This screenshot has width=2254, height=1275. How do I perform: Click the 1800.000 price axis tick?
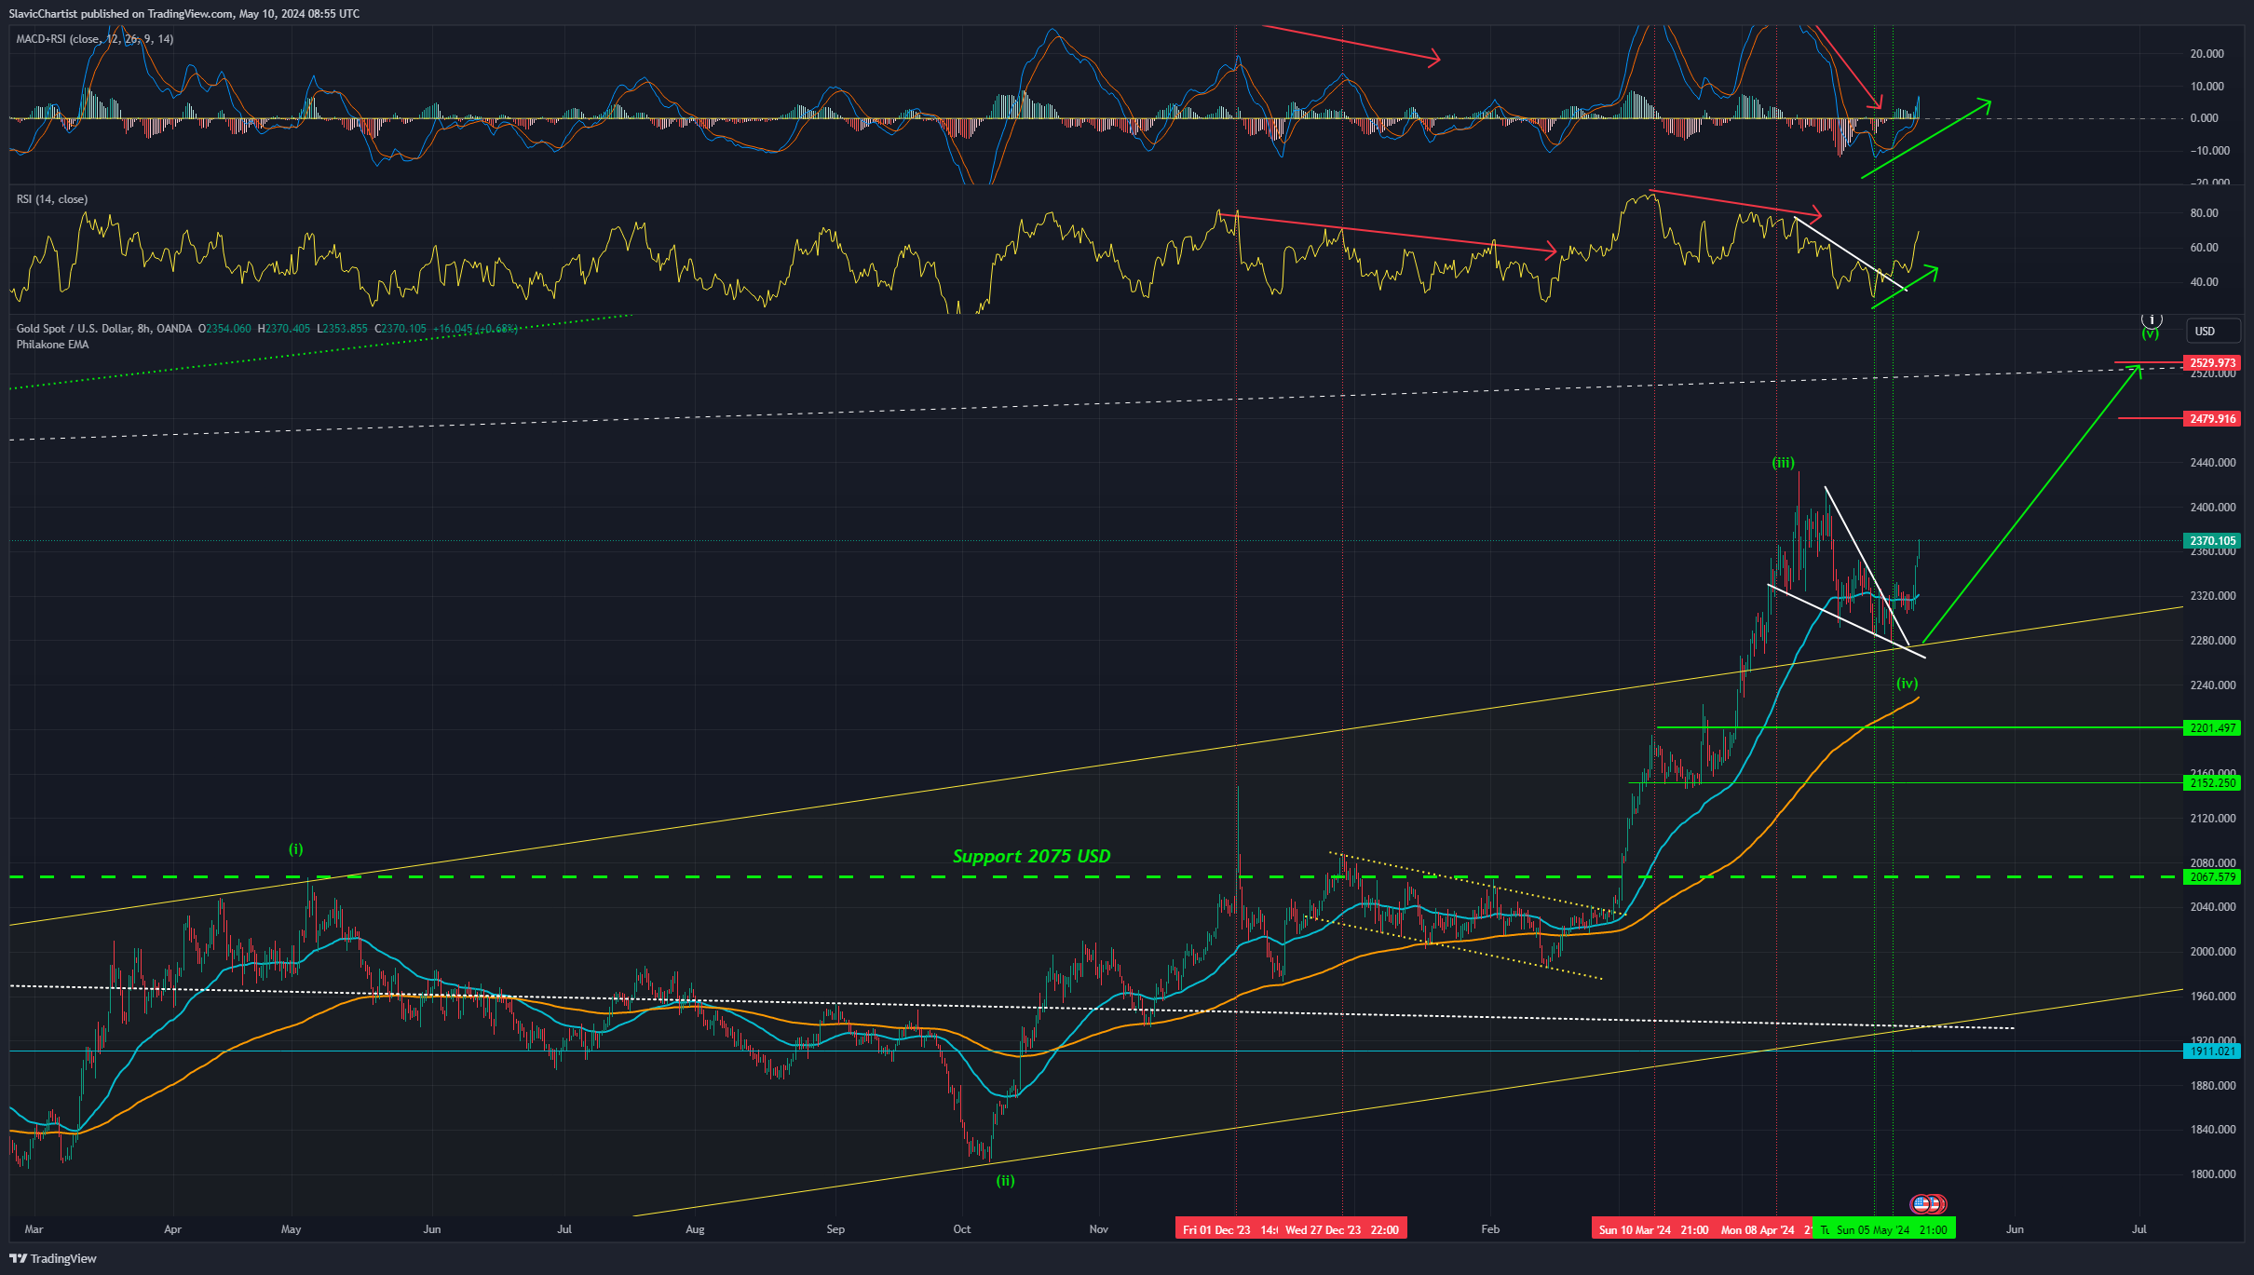click(2212, 1174)
